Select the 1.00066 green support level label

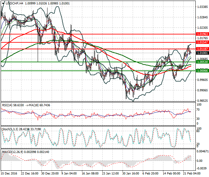(202, 71)
